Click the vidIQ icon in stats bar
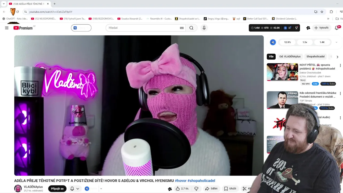Image resolution: width=343 pixels, height=193 pixels. 285,28
